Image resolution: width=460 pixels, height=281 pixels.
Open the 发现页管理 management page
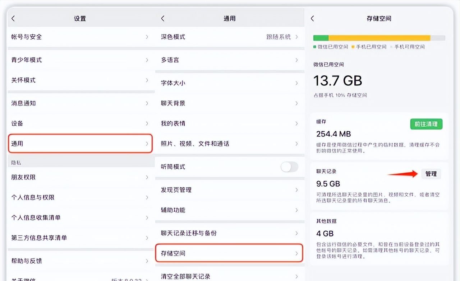click(x=230, y=190)
